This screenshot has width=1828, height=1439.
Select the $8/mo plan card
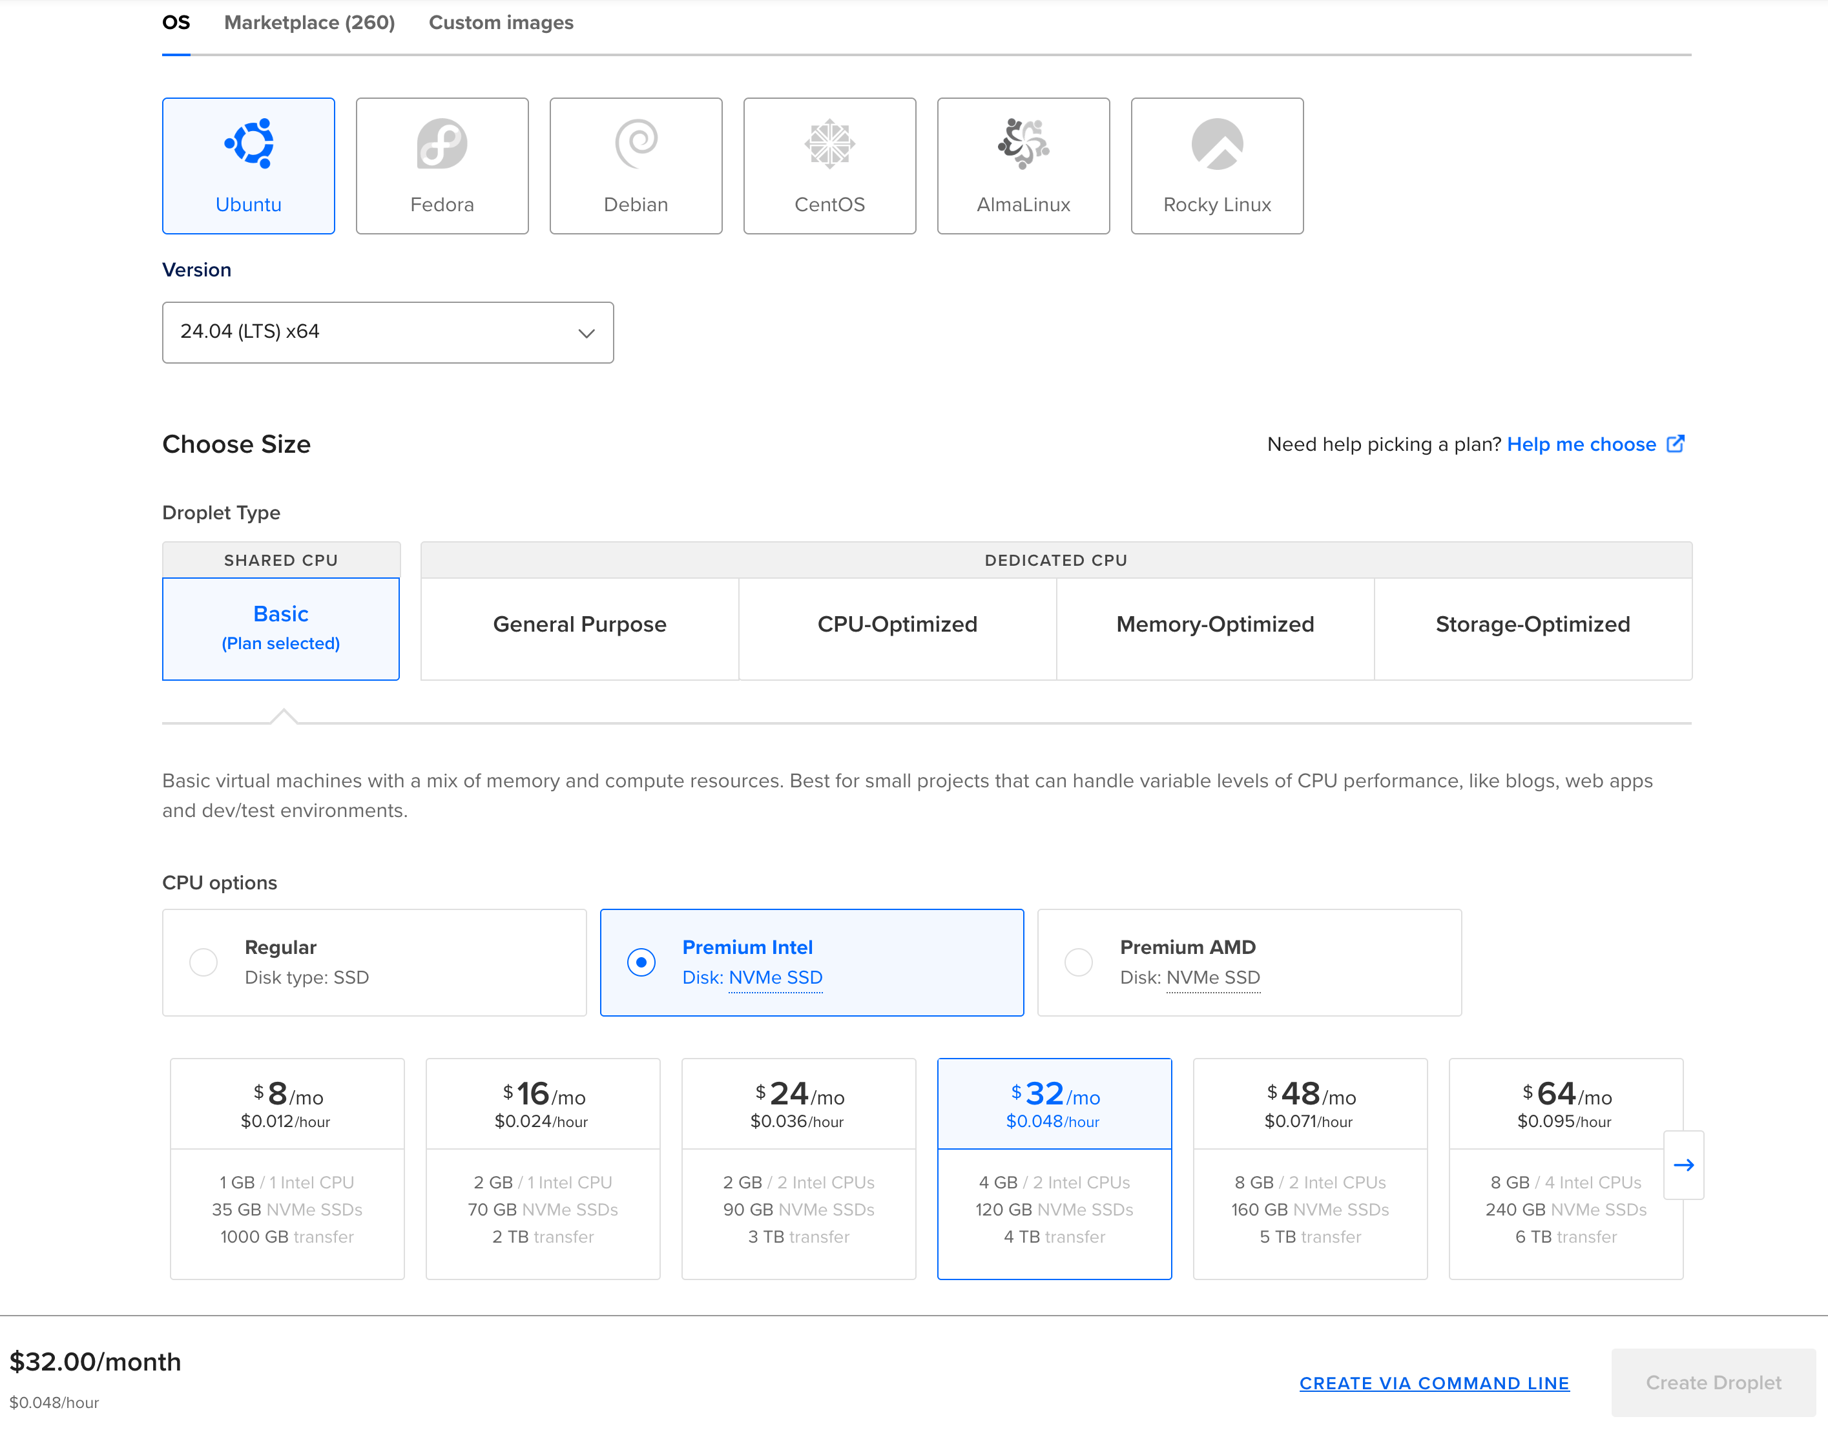tap(287, 1168)
